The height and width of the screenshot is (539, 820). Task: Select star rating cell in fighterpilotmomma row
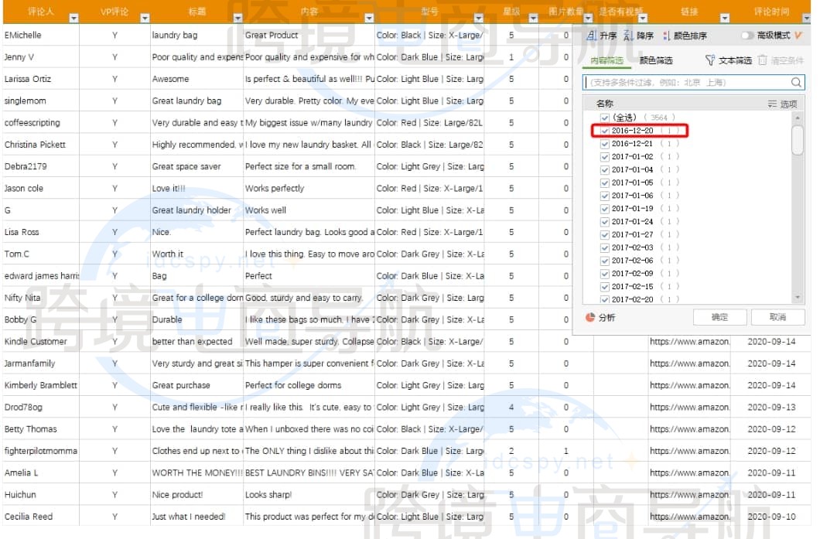point(511,451)
